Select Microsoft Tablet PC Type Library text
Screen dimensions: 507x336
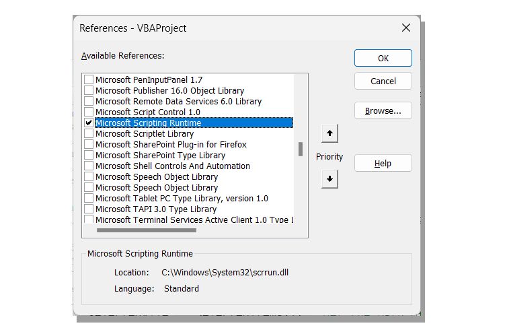pos(182,198)
